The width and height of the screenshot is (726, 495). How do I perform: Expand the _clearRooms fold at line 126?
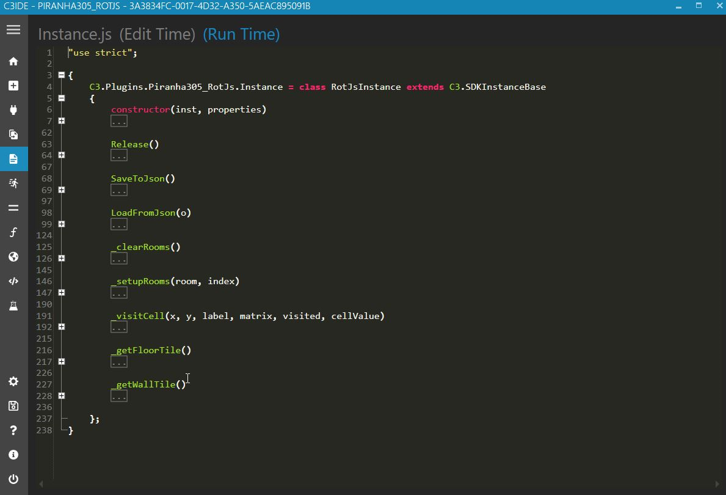(x=62, y=258)
